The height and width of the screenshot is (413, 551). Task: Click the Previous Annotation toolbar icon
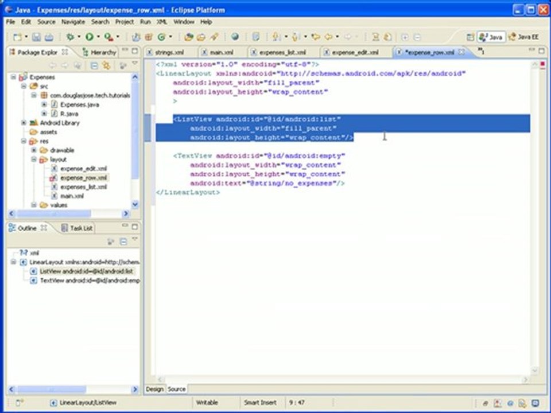tap(296, 37)
